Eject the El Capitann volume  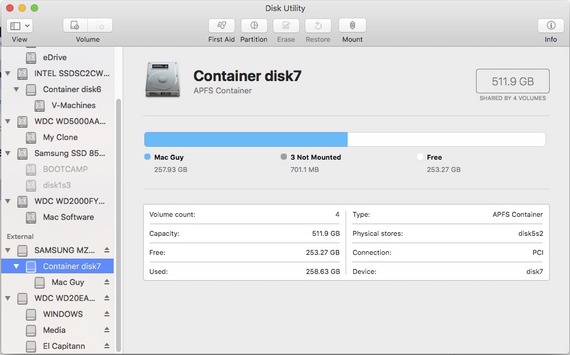pyautogui.click(x=106, y=346)
